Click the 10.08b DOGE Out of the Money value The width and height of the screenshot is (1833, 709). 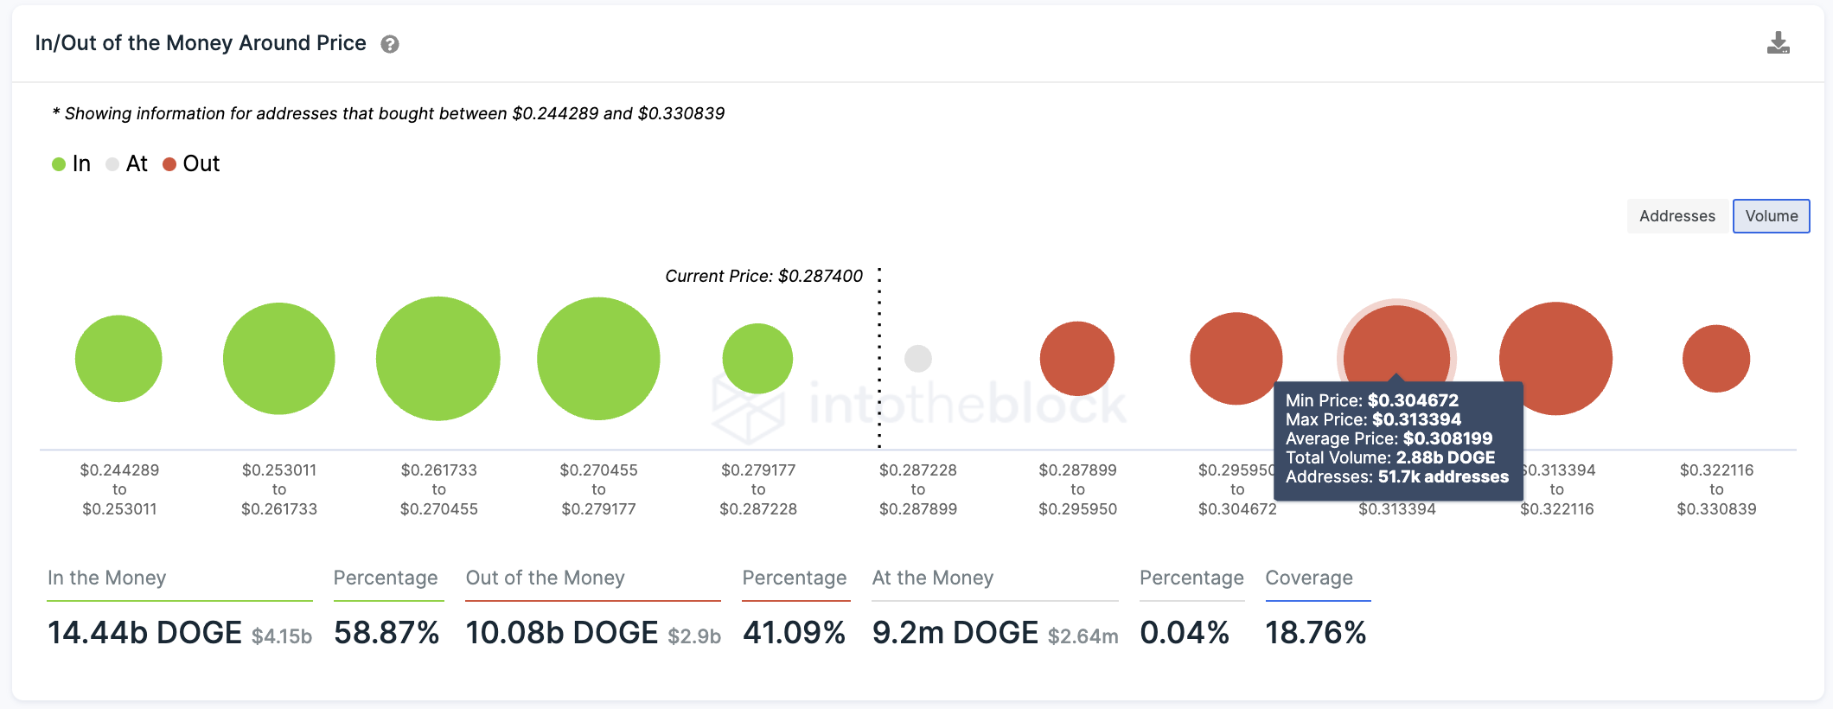tap(562, 633)
